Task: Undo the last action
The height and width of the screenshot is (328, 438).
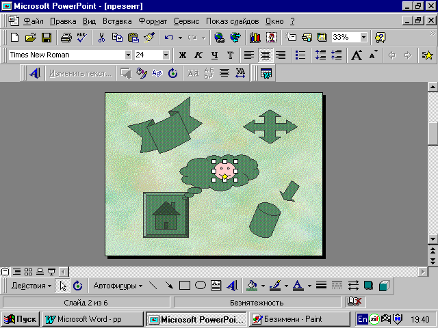Action: 169,37
